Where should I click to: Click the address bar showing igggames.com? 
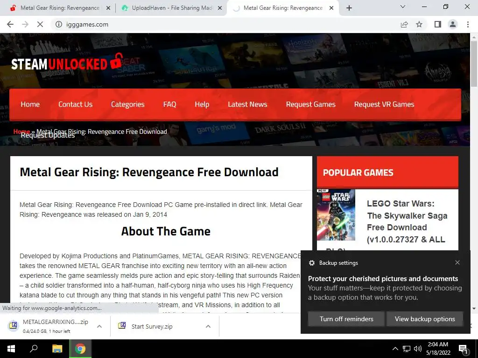[x=225, y=24]
